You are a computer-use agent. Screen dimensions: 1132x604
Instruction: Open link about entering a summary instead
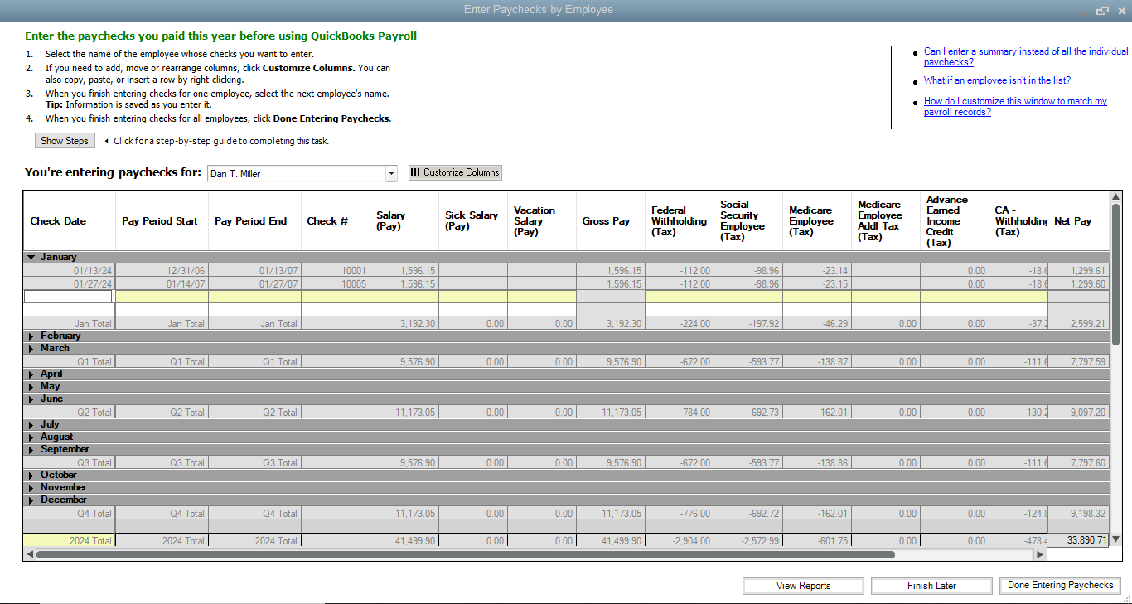(x=1026, y=56)
